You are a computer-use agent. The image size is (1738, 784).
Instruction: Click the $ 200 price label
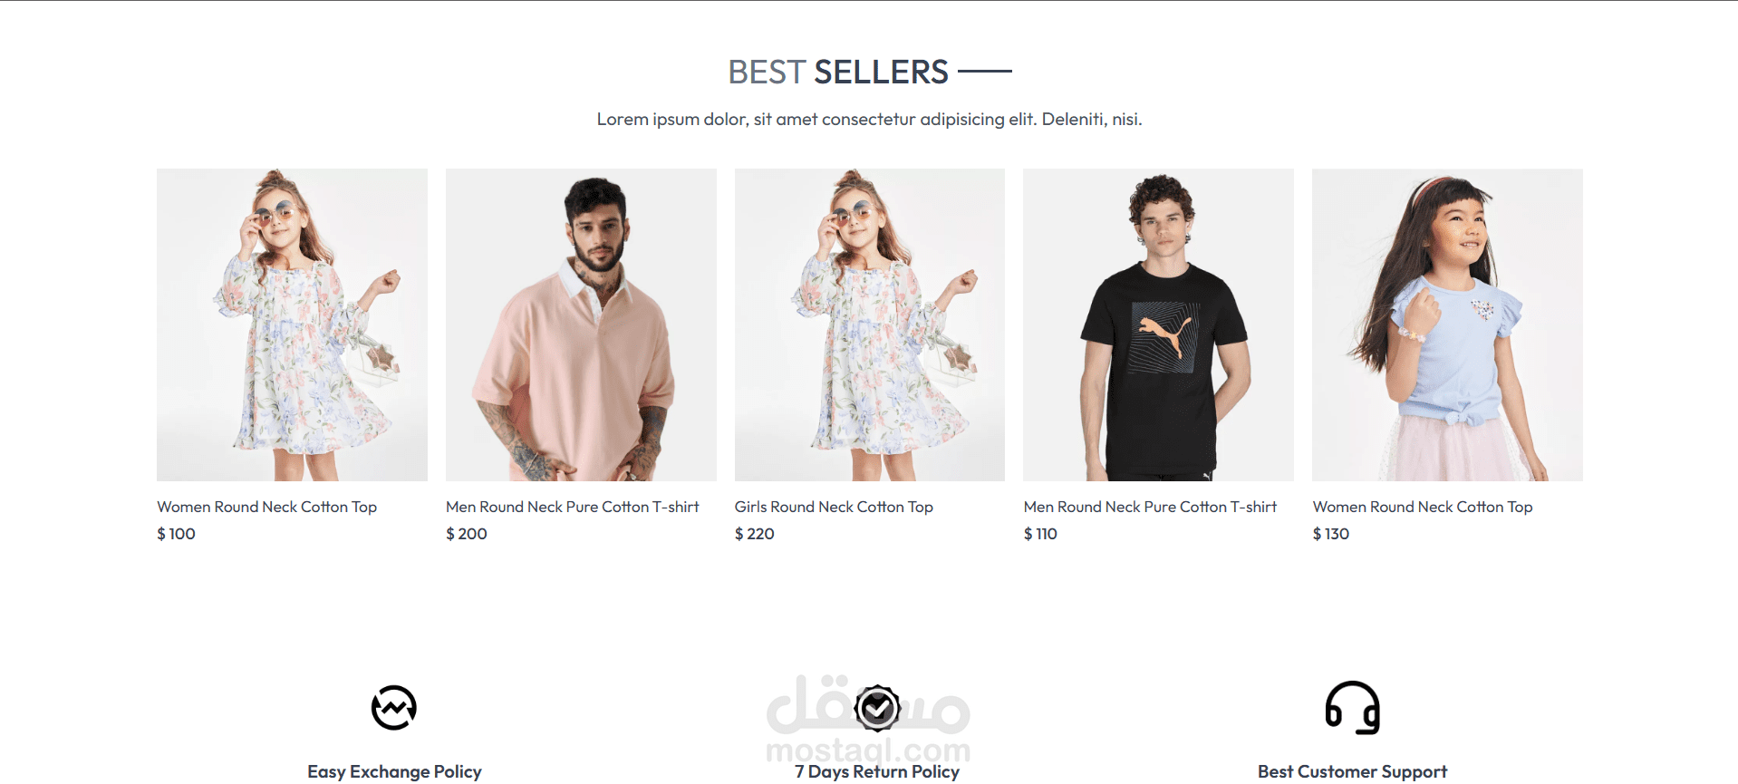pos(467,534)
